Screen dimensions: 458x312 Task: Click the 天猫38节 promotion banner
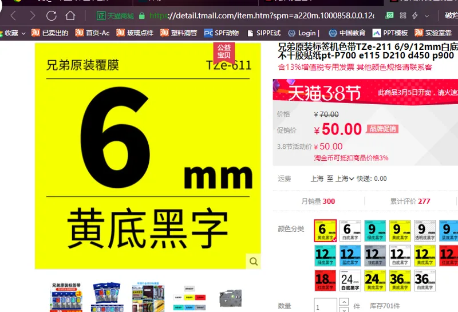click(x=365, y=93)
